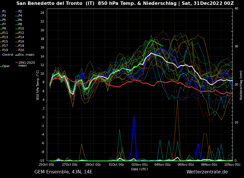Click the Niederschlag (mm) axis label
This screenshot has width=244, height=178.
[x=241, y=85]
